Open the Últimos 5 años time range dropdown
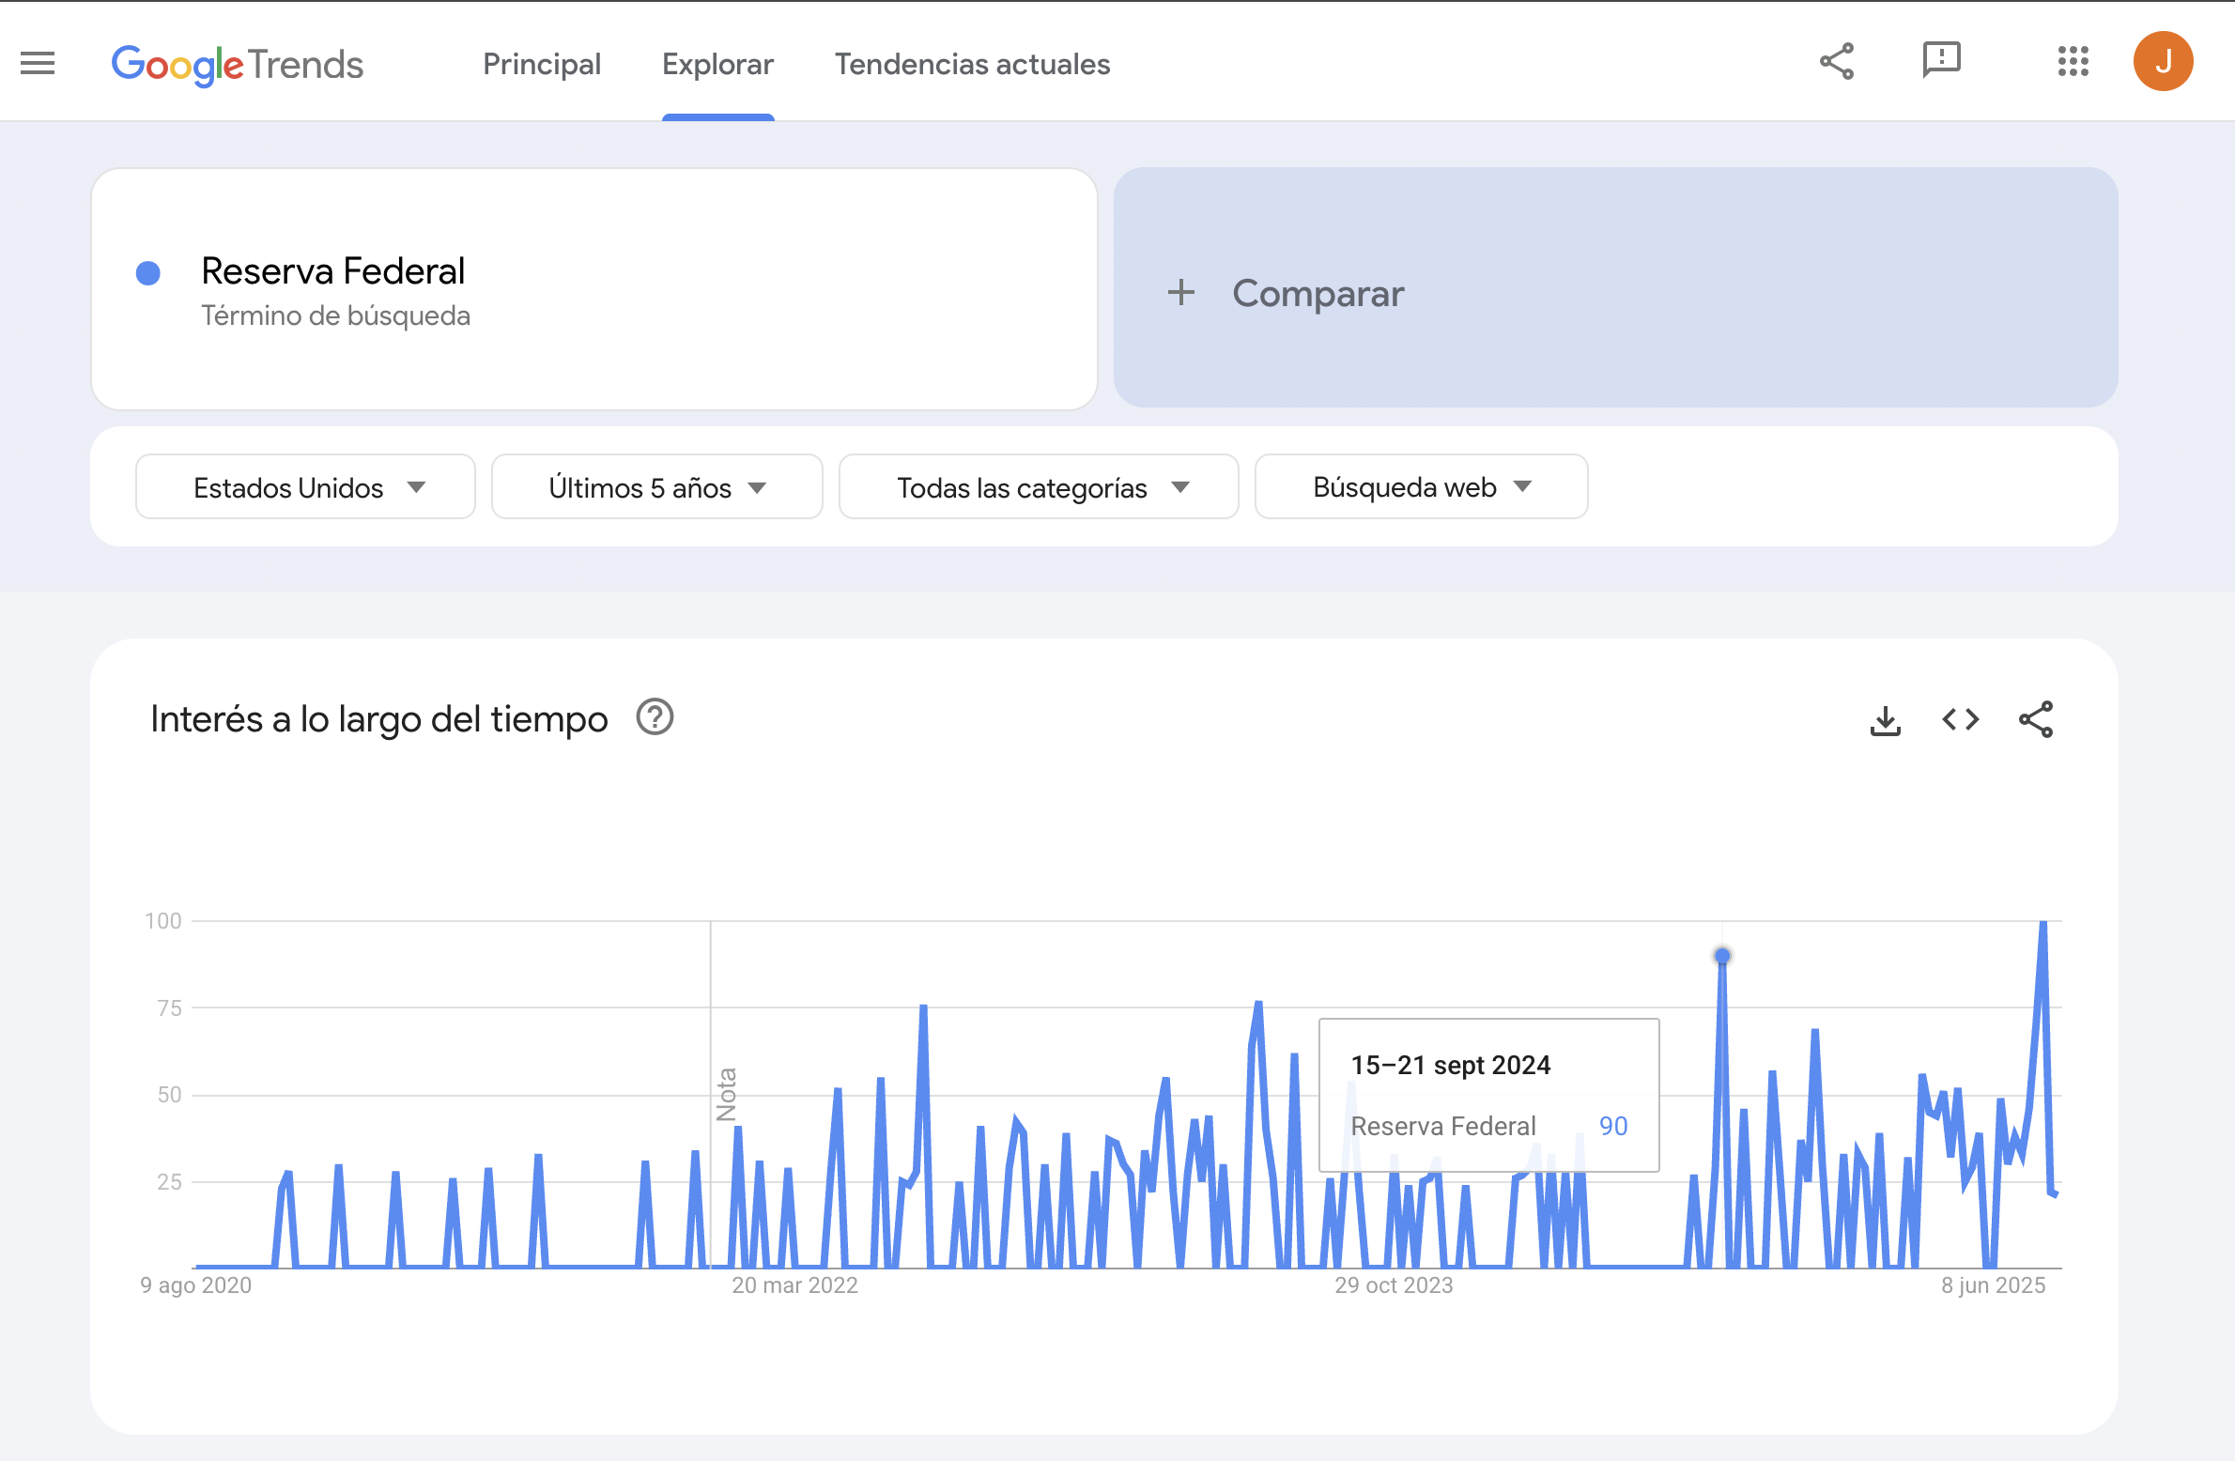The height and width of the screenshot is (1461, 2235). click(x=657, y=487)
